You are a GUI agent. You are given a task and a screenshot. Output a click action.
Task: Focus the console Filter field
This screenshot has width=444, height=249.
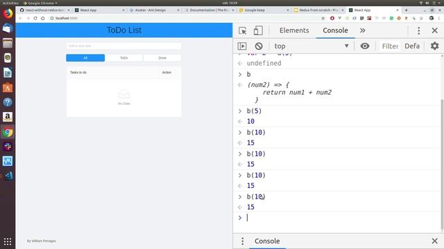[x=390, y=46]
